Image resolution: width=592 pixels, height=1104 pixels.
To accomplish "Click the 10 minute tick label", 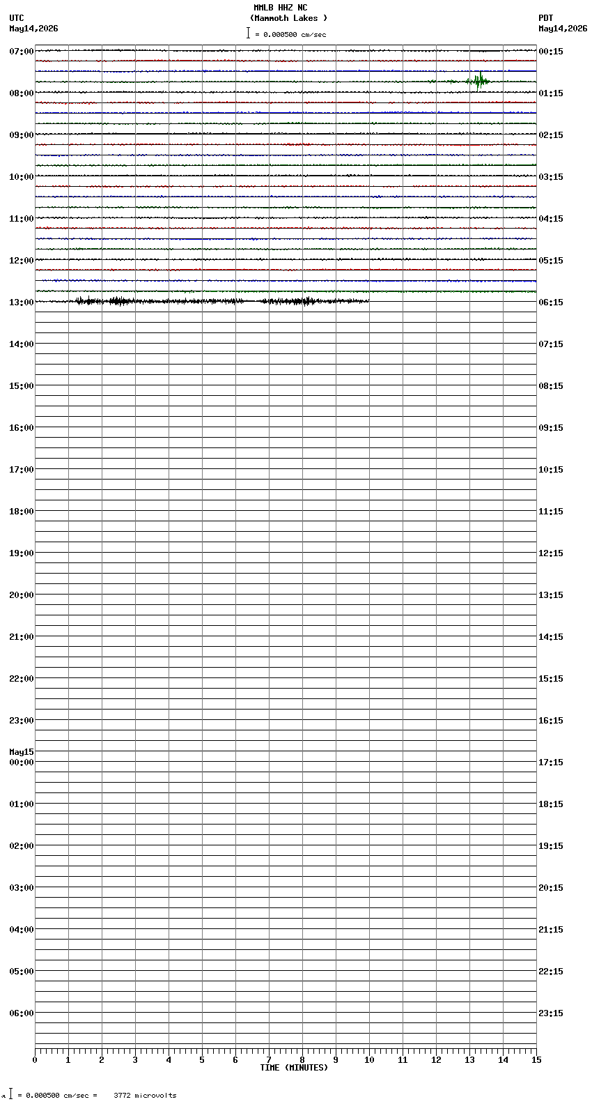I will click(x=369, y=1060).
